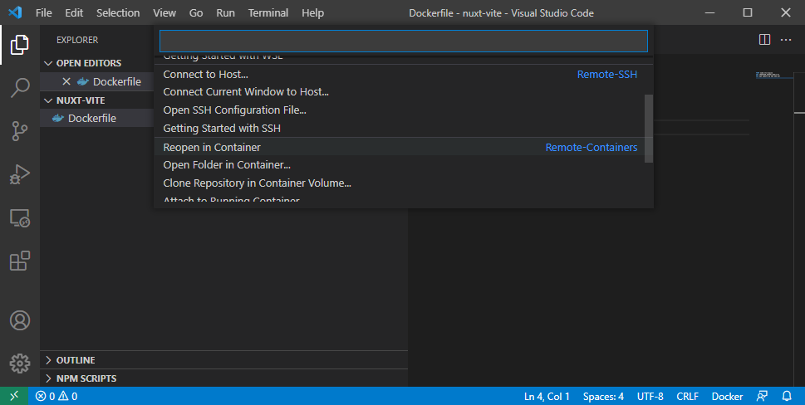805x405 pixels.
Task: Choose Reopen in Container command
Action: [x=400, y=147]
